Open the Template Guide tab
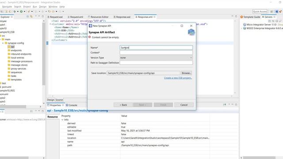The height and width of the screenshot is (159, 283). pyautogui.click(x=250, y=17)
